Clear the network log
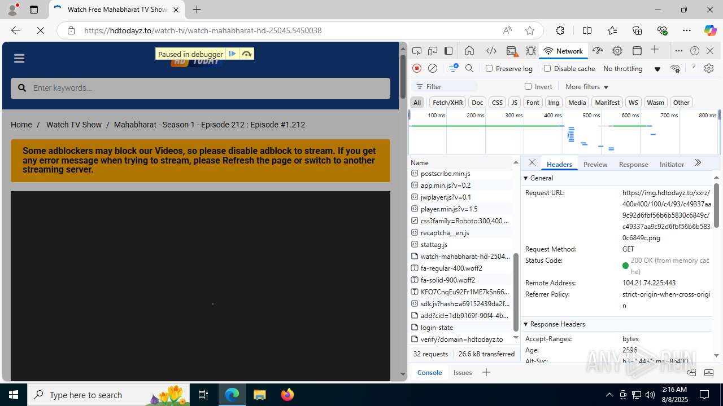Screen dimensions: 723x406 (433, 68)
